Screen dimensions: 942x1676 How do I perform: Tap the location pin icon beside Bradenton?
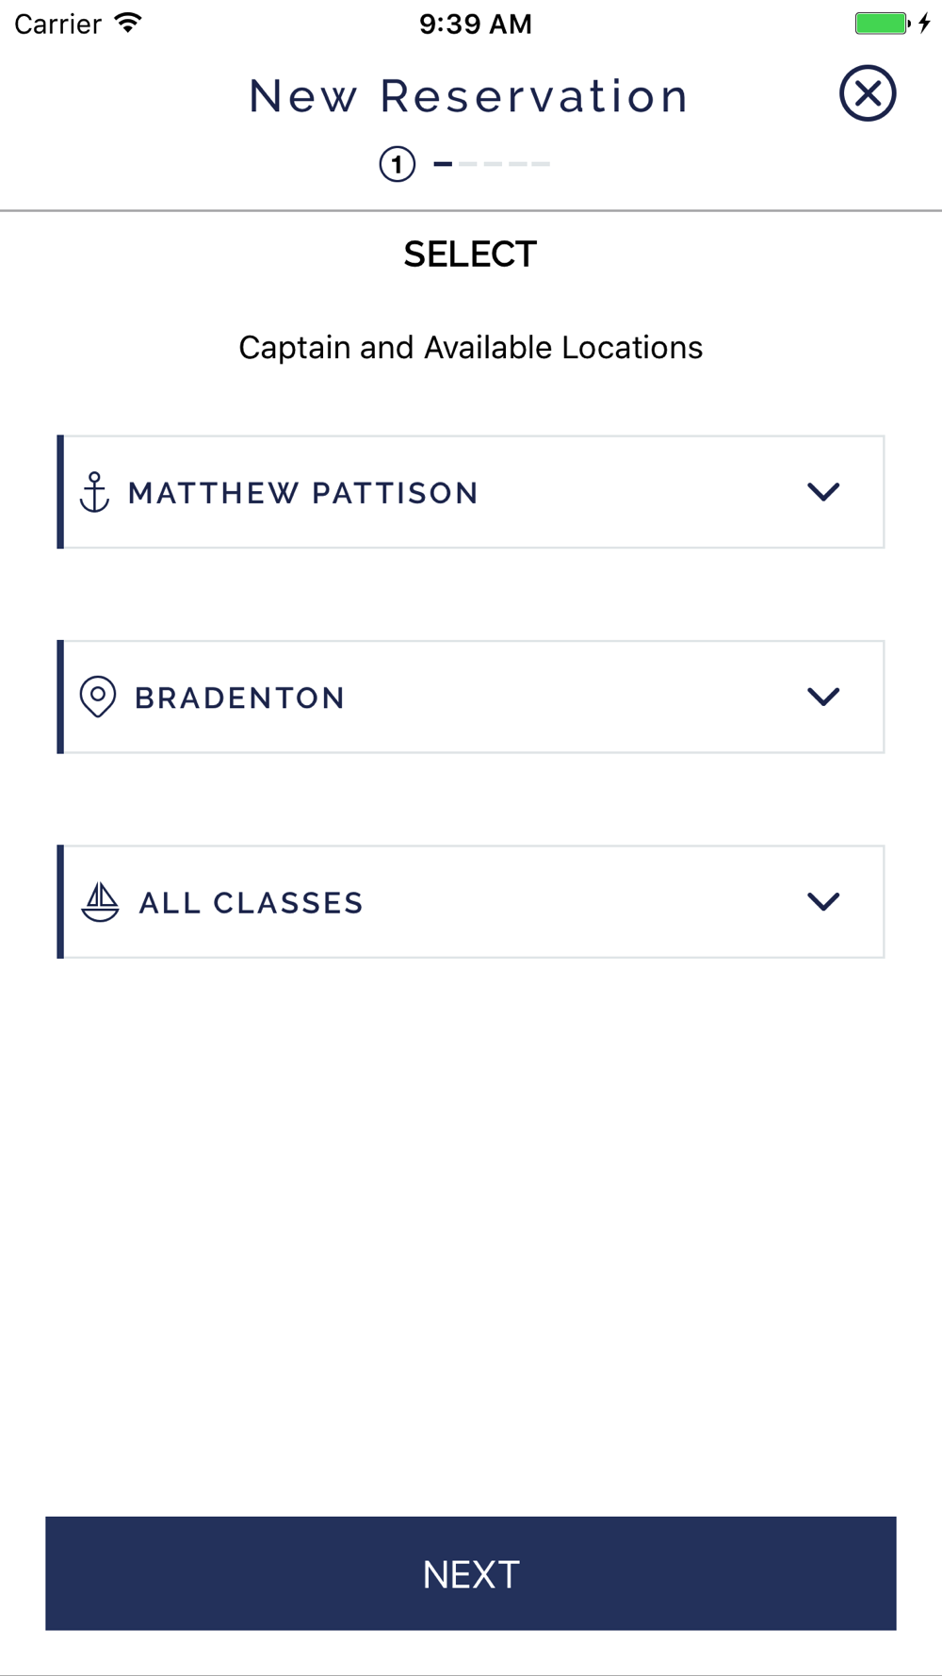click(x=97, y=697)
